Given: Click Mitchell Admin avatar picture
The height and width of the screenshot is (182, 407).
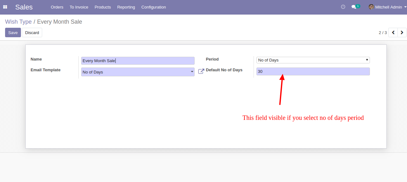Looking at the screenshot, I should point(371,7).
